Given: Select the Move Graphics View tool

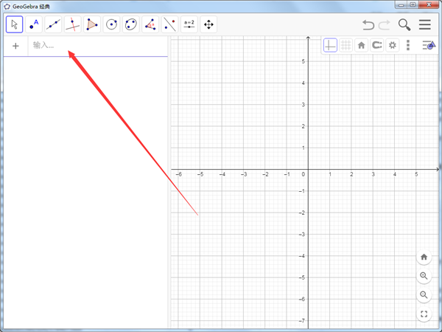Looking at the screenshot, I should click(x=208, y=24).
